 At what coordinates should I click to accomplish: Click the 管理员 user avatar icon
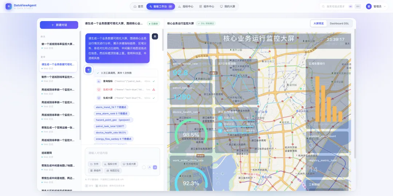[x=369, y=7]
